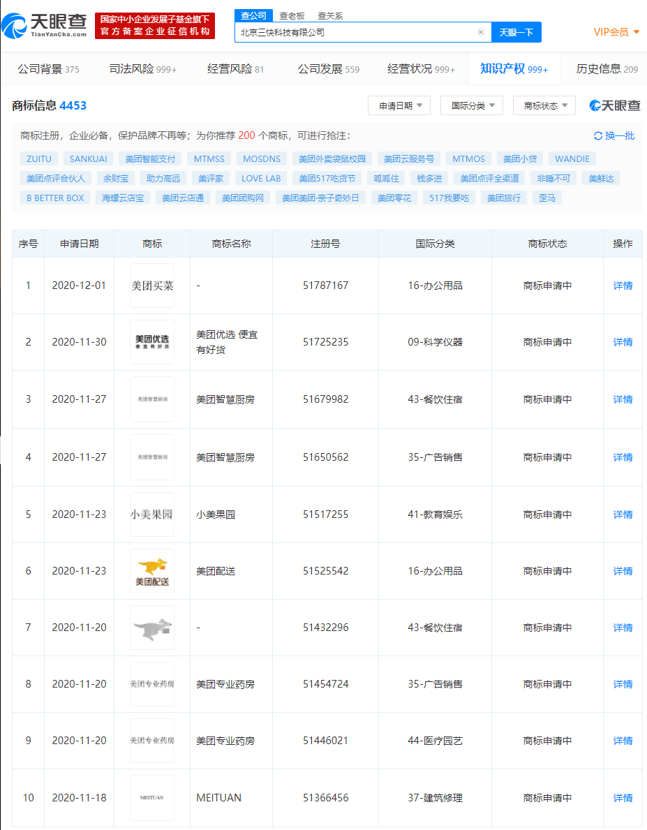Expand the VIP会员 menu
Screen dimensions: 647x830
616,32
